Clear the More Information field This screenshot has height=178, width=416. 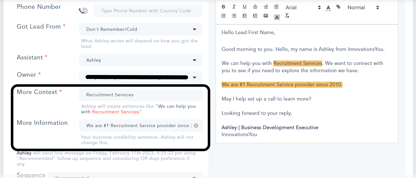(x=196, y=126)
